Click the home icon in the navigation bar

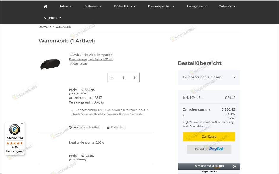[x=45, y=6]
